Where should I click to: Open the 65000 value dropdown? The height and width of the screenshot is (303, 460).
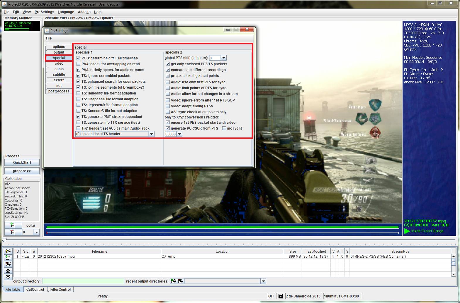179,134
